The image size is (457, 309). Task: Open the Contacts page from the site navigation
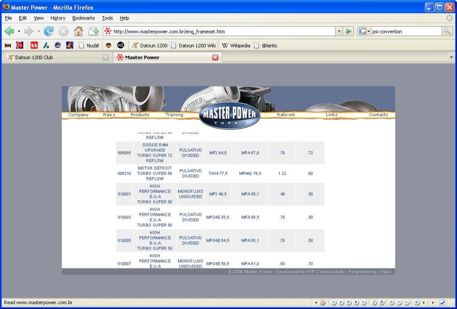378,115
